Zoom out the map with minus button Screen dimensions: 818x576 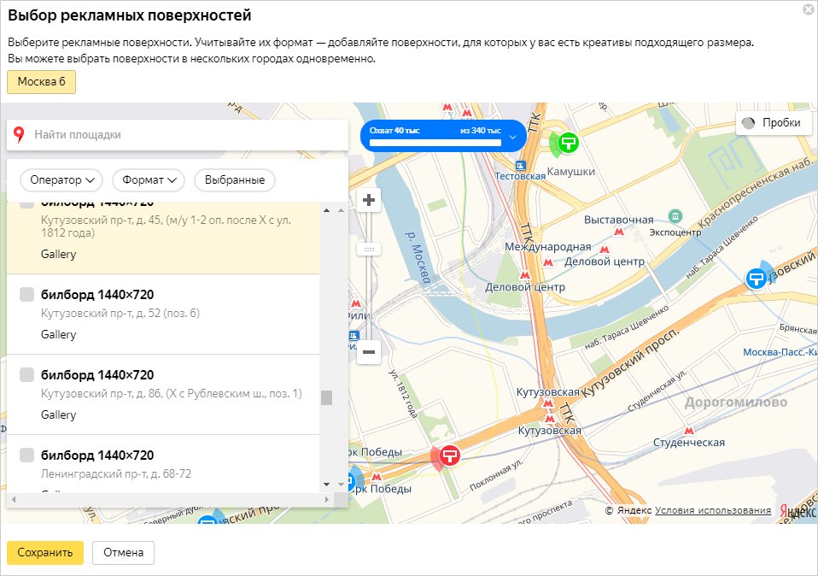coord(369,351)
